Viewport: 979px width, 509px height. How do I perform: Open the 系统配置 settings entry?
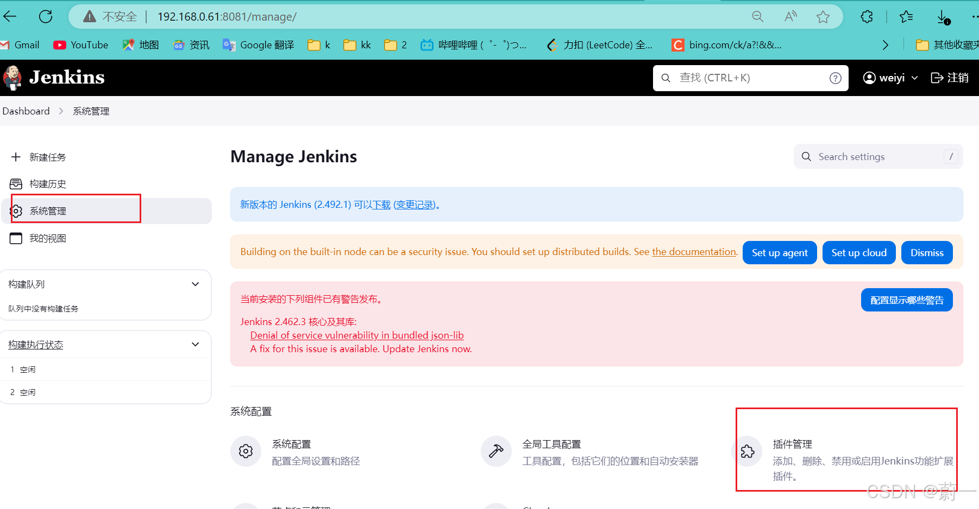coord(316,452)
